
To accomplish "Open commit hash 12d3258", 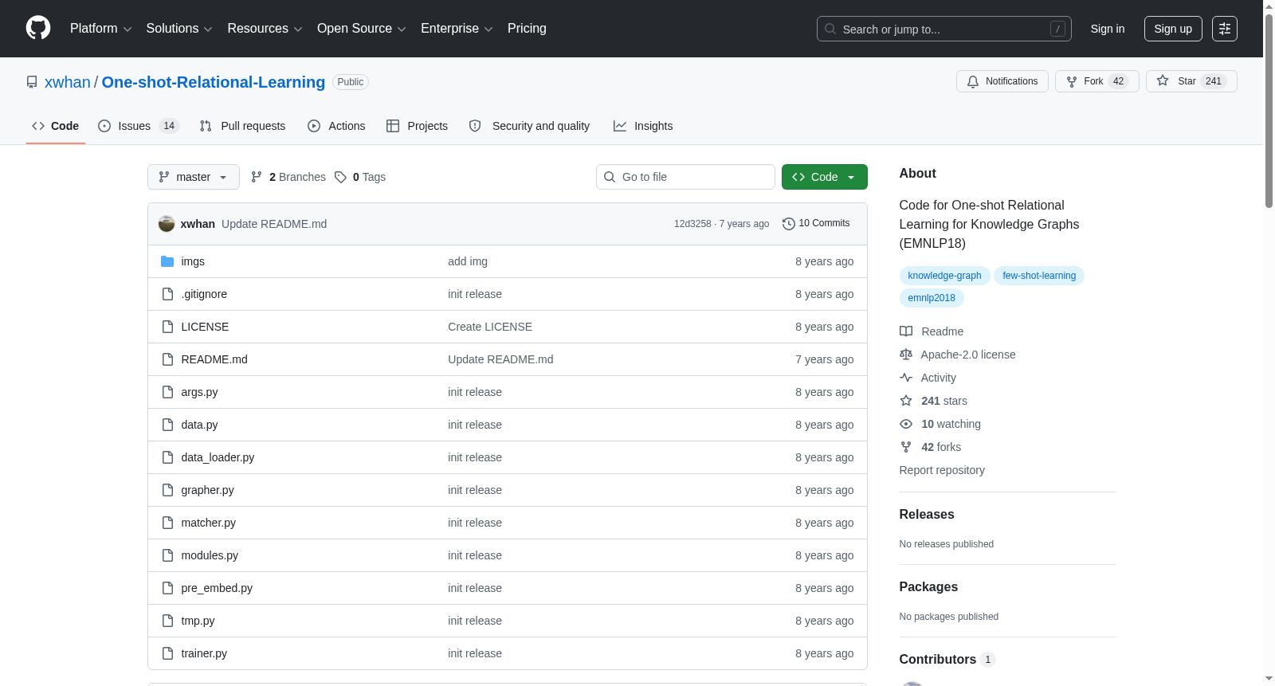I will 692,224.
